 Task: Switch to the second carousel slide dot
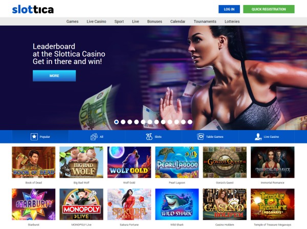pyautogui.click(x=123, y=122)
